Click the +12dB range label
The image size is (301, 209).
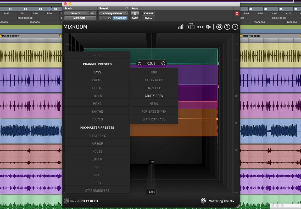click(x=151, y=192)
